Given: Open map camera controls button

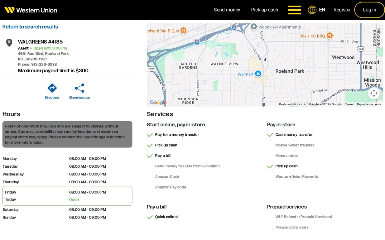Looking at the screenshot, I should pos(374,93).
